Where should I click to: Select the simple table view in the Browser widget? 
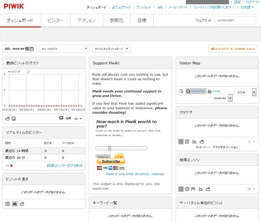click(181, 142)
